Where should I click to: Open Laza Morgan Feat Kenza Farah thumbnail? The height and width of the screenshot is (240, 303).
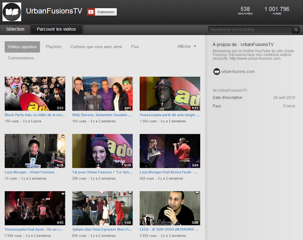170,151
